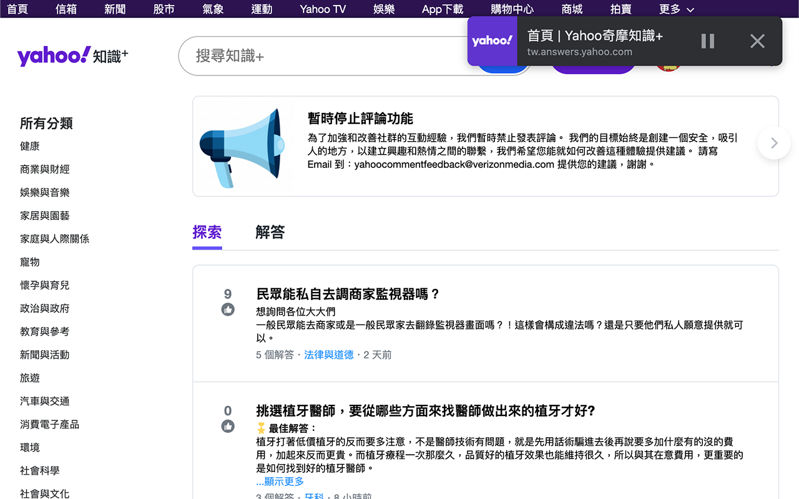Click the next arrow on announcement carousel
The width and height of the screenshot is (799, 499).
click(x=774, y=143)
